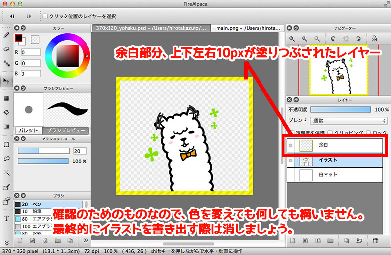
Task: Enable クリック位置のレイヤーを選択 checkbox
Action: click(45, 16)
